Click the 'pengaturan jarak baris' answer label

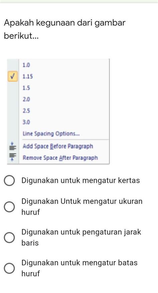(81, 238)
